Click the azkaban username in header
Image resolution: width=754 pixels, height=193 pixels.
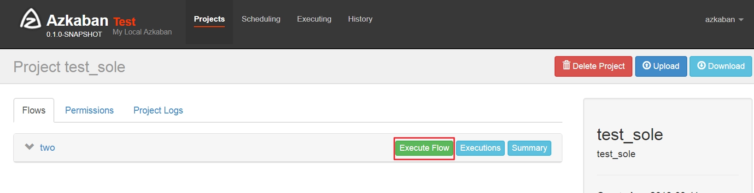click(720, 19)
